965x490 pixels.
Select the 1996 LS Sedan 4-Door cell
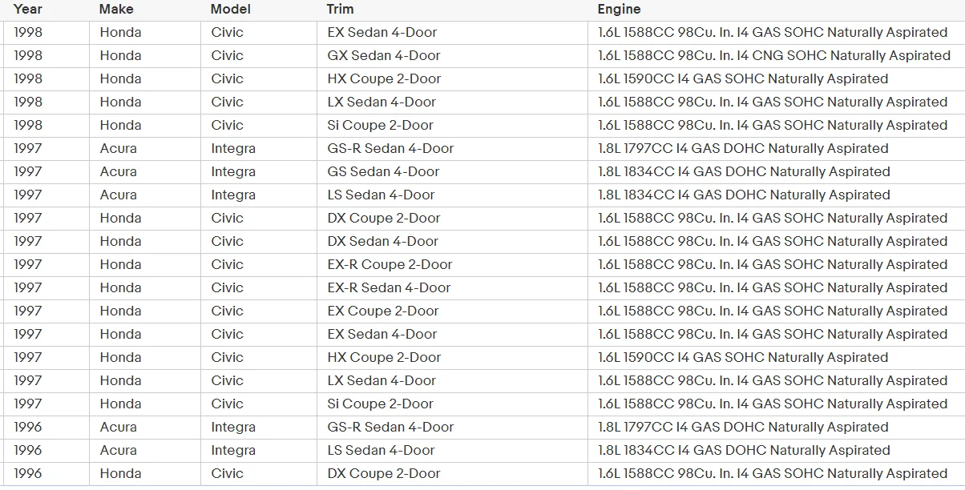point(452,451)
